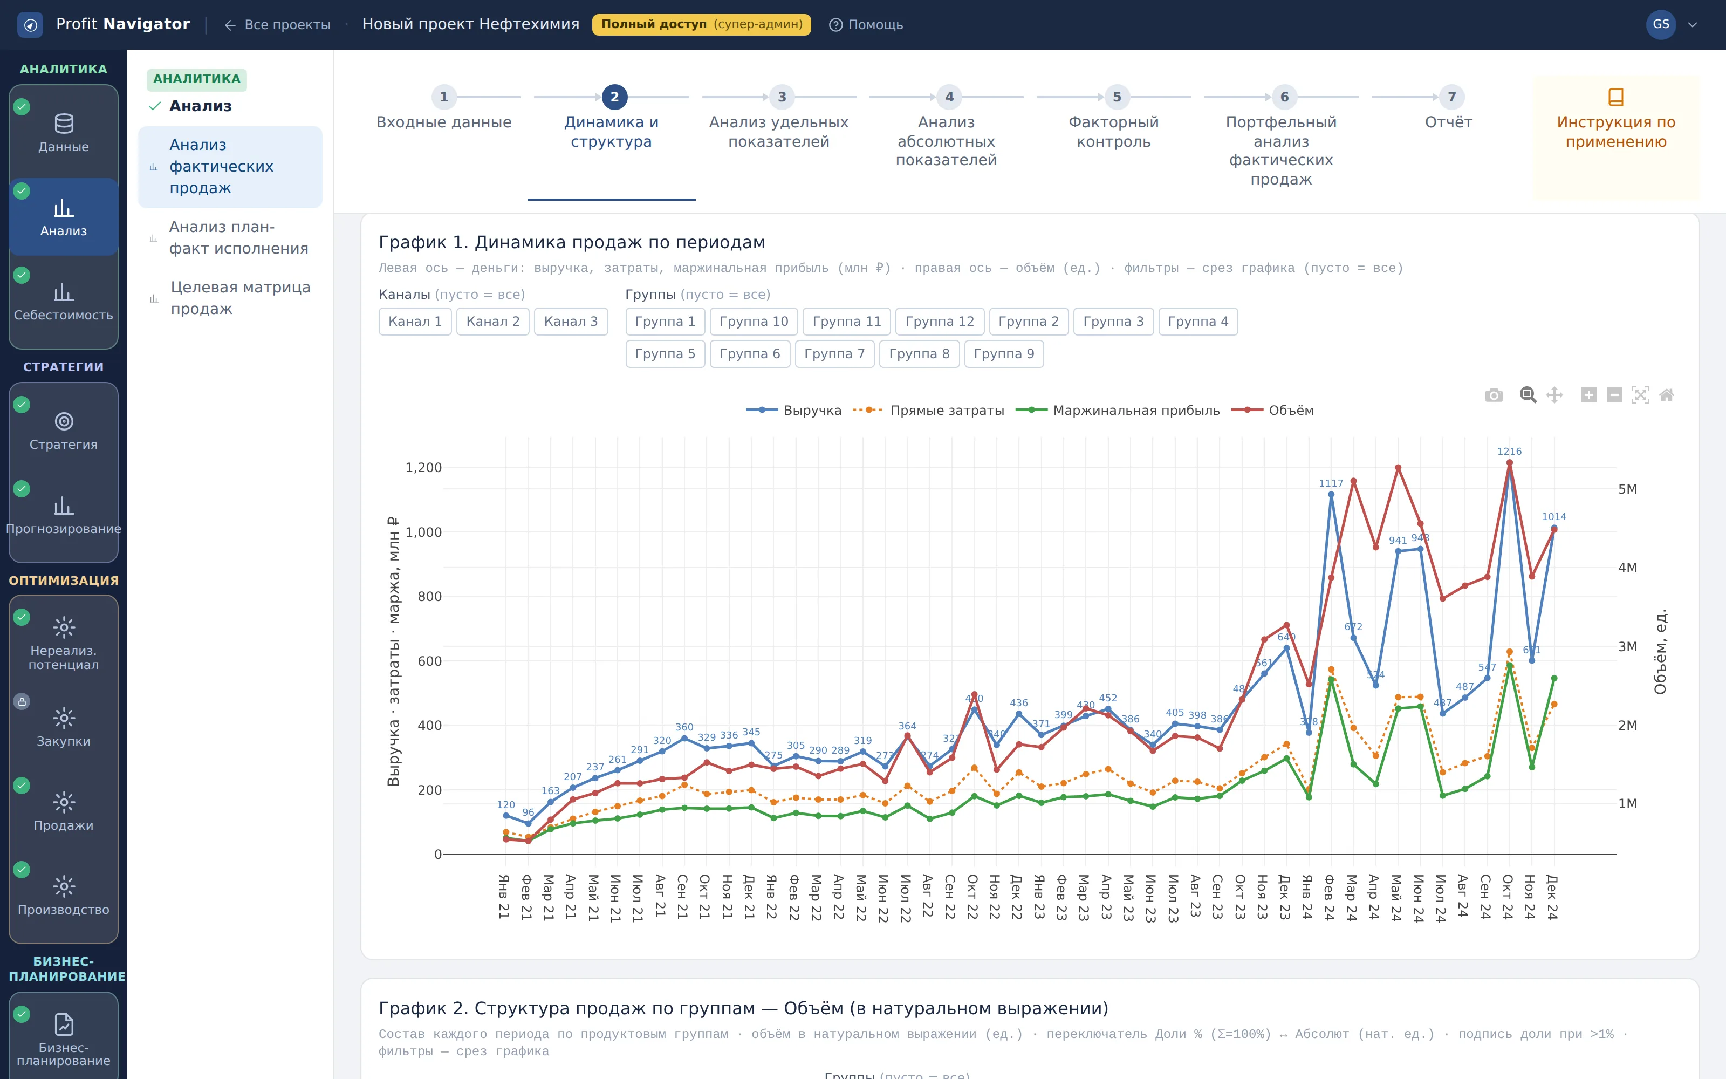Image resolution: width=1726 pixels, height=1079 pixels.
Task: Open the Помощь help link
Action: pyautogui.click(x=866, y=25)
